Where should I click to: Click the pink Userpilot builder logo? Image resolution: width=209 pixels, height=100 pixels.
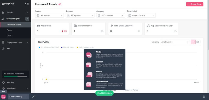click(3, 97)
